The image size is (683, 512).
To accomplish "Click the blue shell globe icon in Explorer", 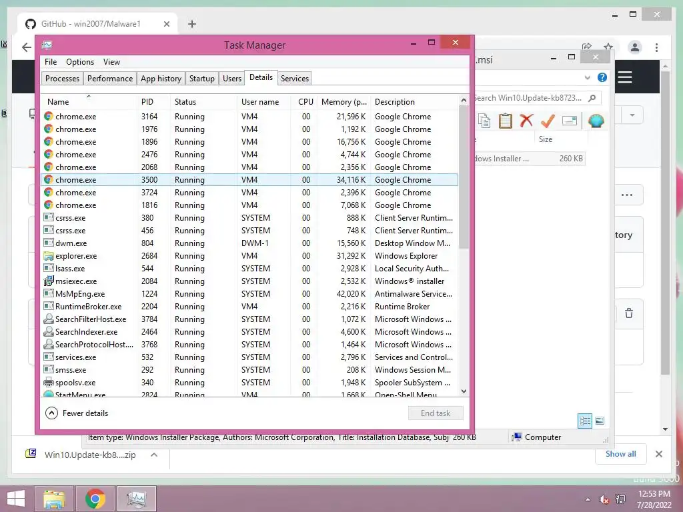I will (x=596, y=121).
